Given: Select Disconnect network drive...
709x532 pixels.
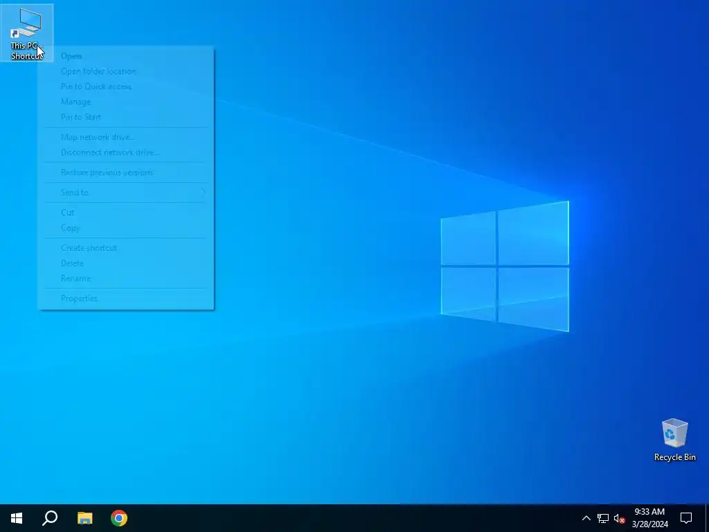Looking at the screenshot, I should click(126, 152).
